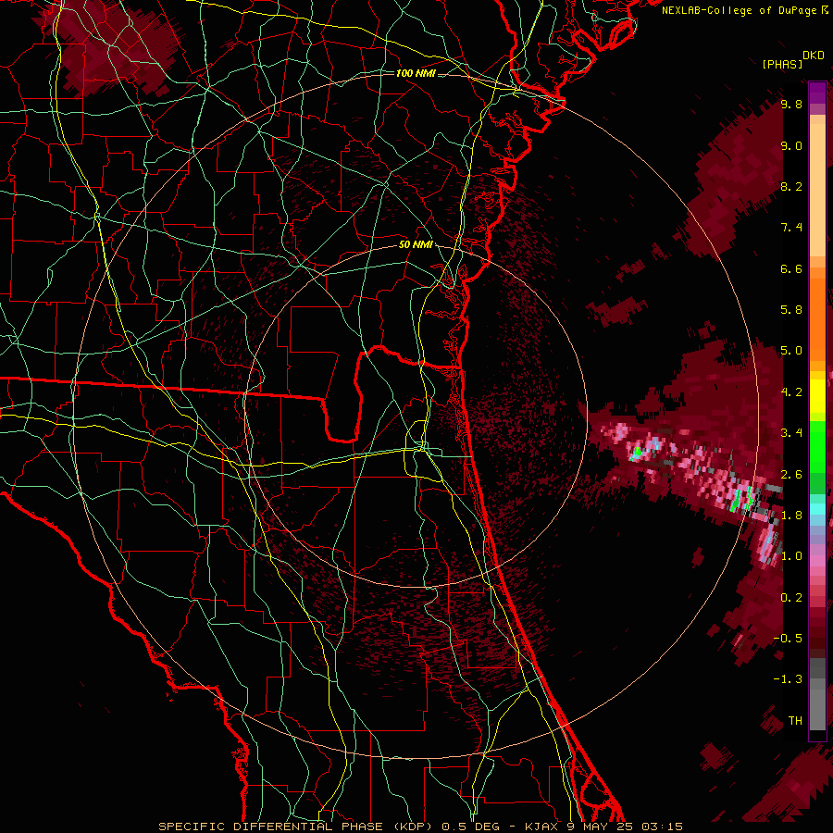This screenshot has height=833, width=833.
Task: Click the 0.2 value on KDP scale
Action: click(x=791, y=597)
